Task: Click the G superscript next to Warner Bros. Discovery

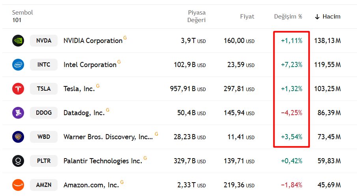Action: (157, 134)
